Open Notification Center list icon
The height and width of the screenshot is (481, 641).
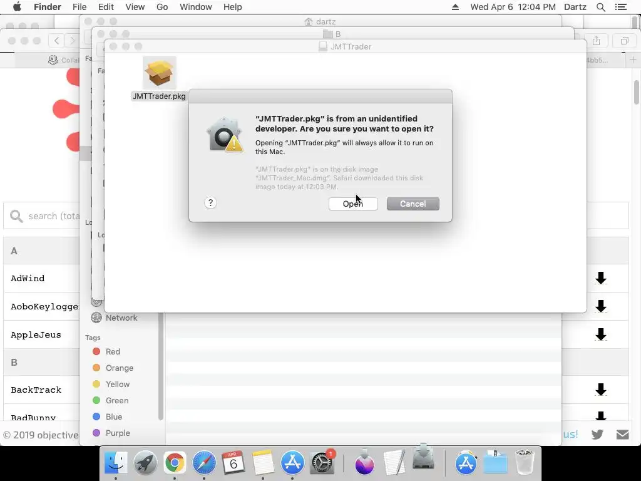pos(621,7)
